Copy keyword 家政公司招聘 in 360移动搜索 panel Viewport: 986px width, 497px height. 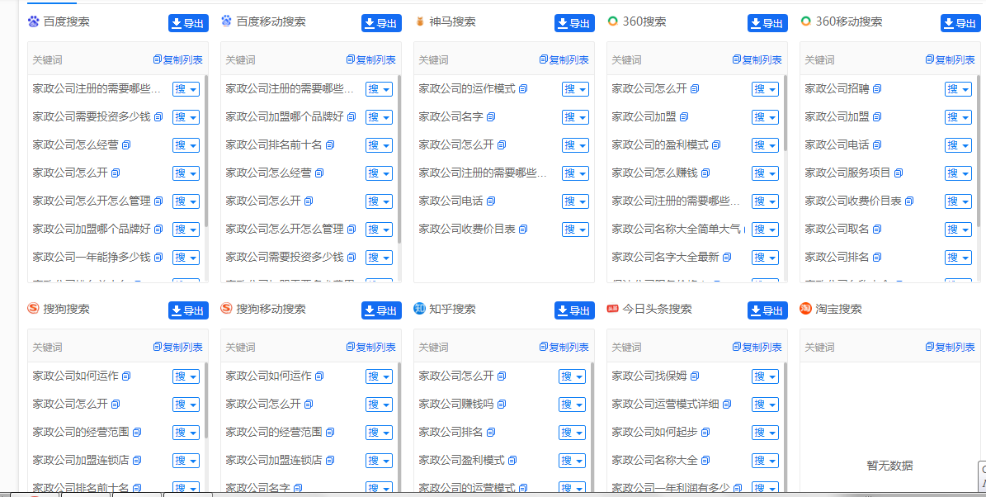click(x=877, y=88)
